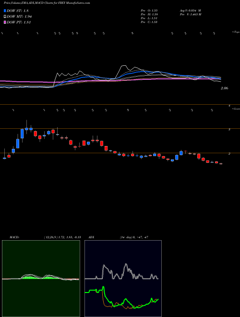240x317 pixels.
Task: Click the chart title mentioning FREY MunafaSutra.com
Action: coord(47,3)
